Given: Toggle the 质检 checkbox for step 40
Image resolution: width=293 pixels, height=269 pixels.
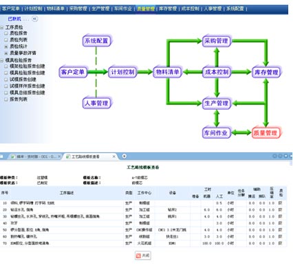Looking at the screenshot, I should point(280,223).
